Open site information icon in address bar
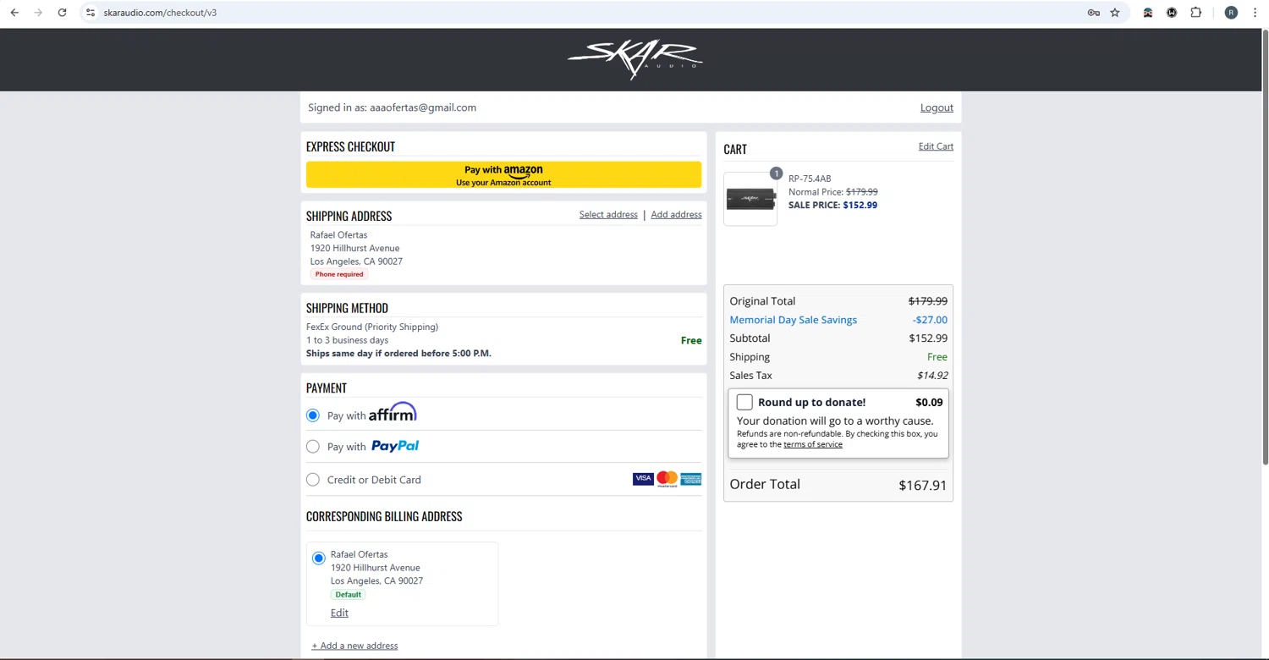1269x660 pixels. 91,13
